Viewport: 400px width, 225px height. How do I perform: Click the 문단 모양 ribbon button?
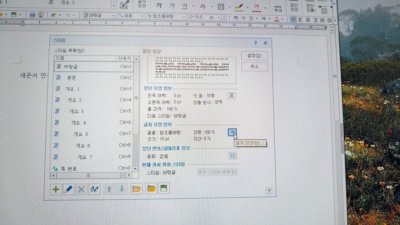(x=294, y=7)
